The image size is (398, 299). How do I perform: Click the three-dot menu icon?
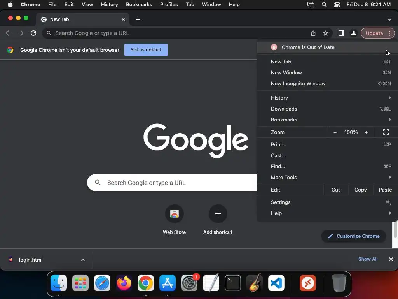click(389, 33)
